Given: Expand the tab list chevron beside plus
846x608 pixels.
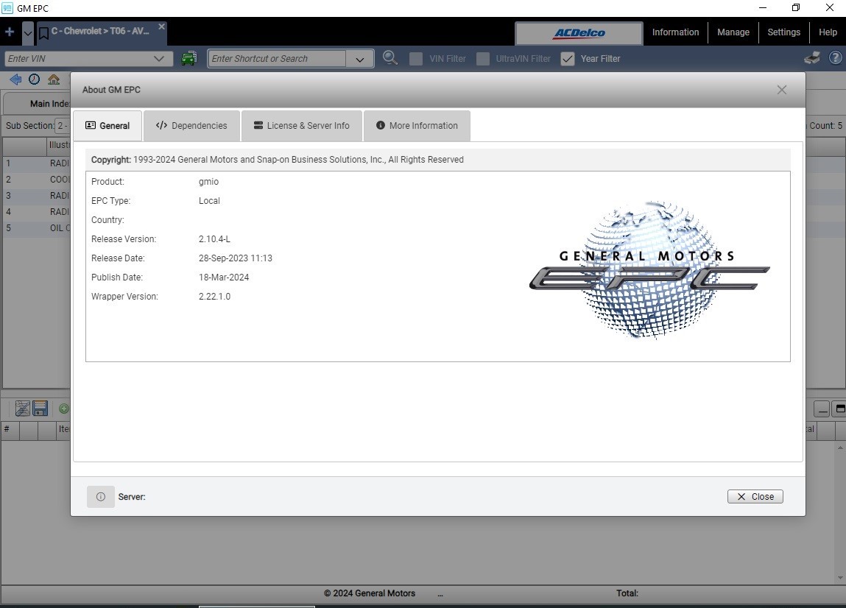Looking at the screenshot, I should pos(28,33).
